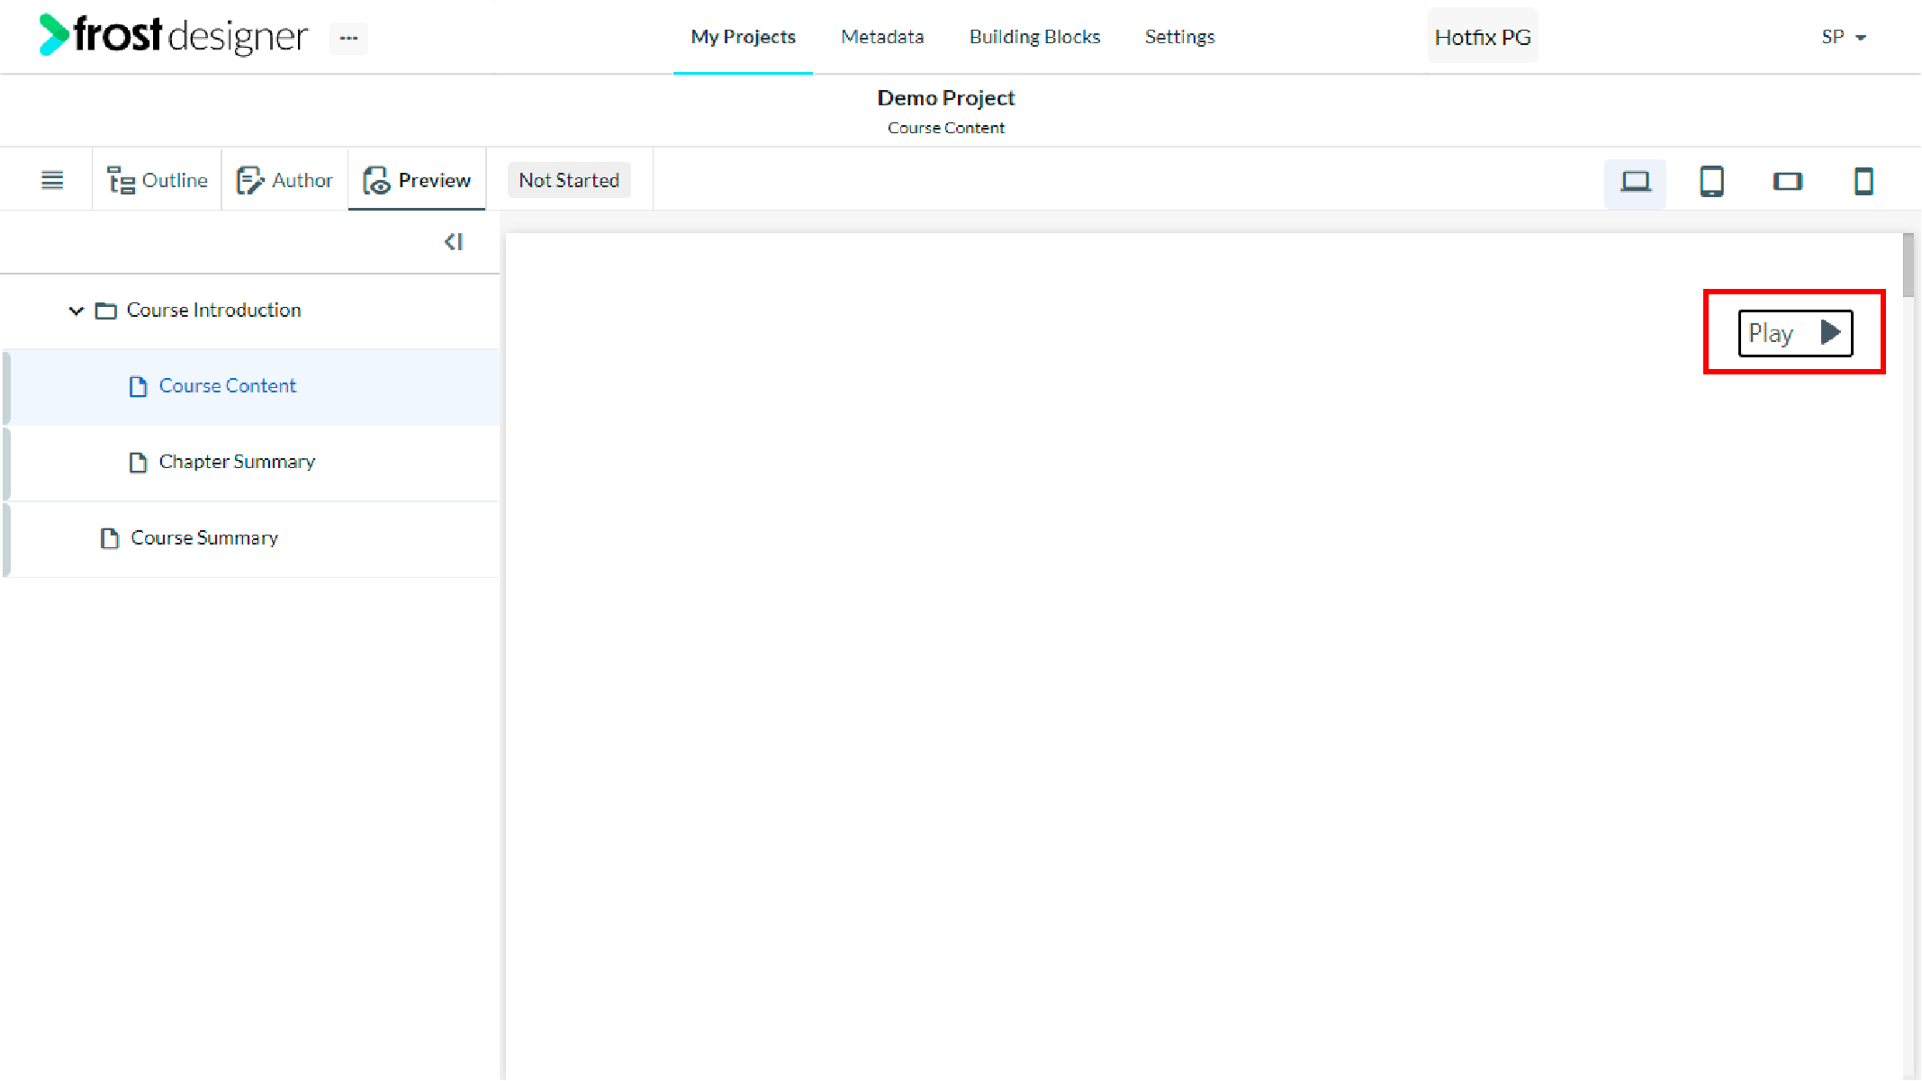Image resolution: width=1922 pixels, height=1081 pixels.
Task: Select the laptop device preview icon
Action: pos(1635,181)
